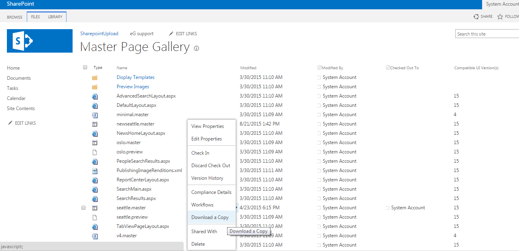Open Tasks in left navigation

pos(13,88)
